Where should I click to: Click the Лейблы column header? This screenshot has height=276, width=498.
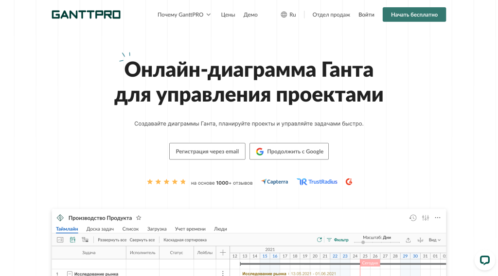[x=205, y=253]
